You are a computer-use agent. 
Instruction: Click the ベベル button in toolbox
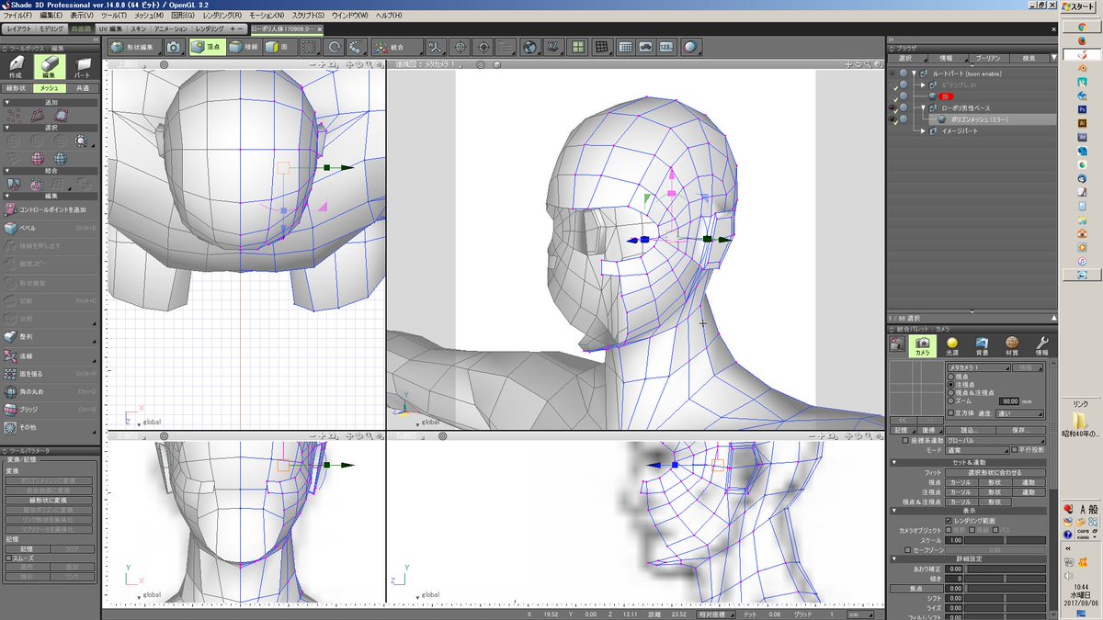(37, 227)
